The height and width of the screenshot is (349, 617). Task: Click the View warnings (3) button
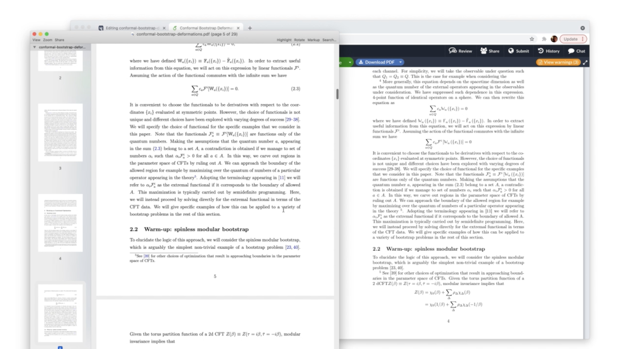point(558,62)
